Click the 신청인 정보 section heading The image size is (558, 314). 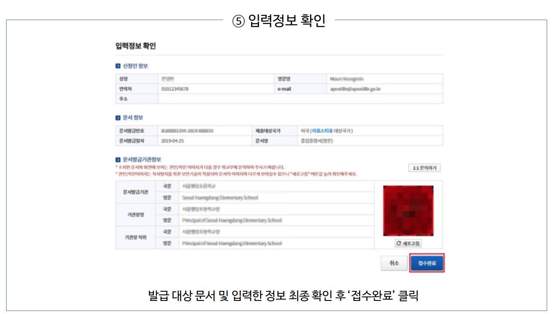point(135,66)
